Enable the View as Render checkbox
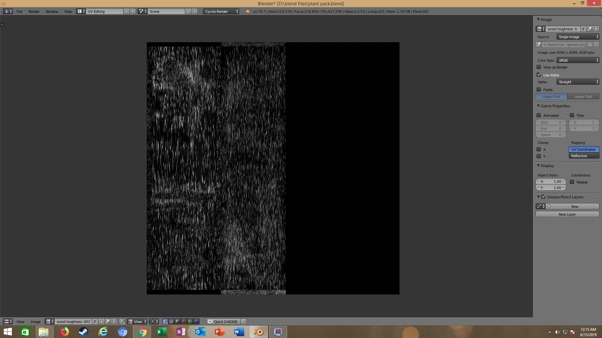 [x=539, y=67]
